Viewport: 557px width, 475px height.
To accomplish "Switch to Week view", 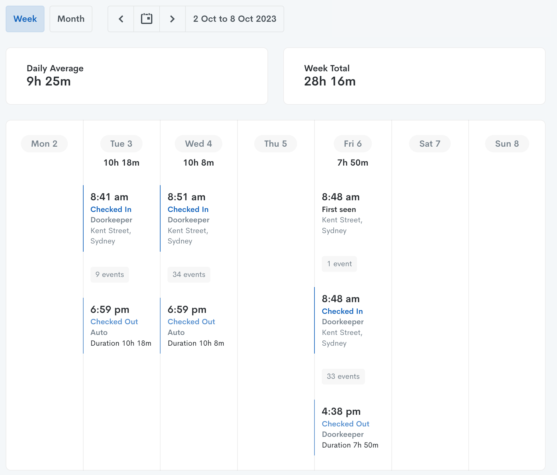I will pyautogui.click(x=25, y=19).
